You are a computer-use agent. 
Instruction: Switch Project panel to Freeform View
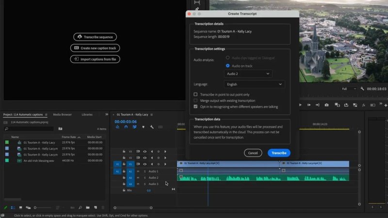click(x=28, y=208)
